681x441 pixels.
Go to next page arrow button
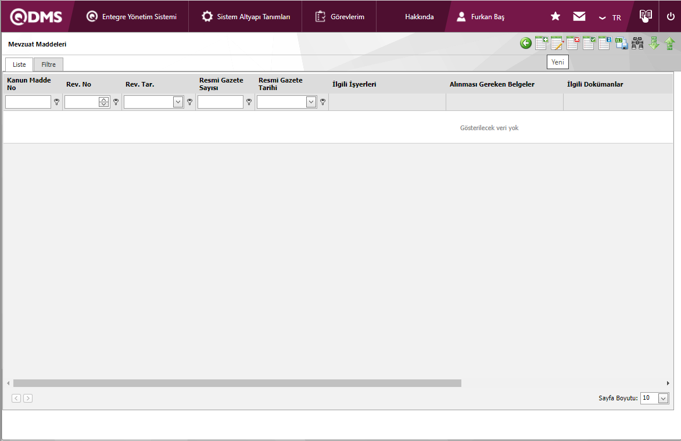pyautogui.click(x=28, y=398)
